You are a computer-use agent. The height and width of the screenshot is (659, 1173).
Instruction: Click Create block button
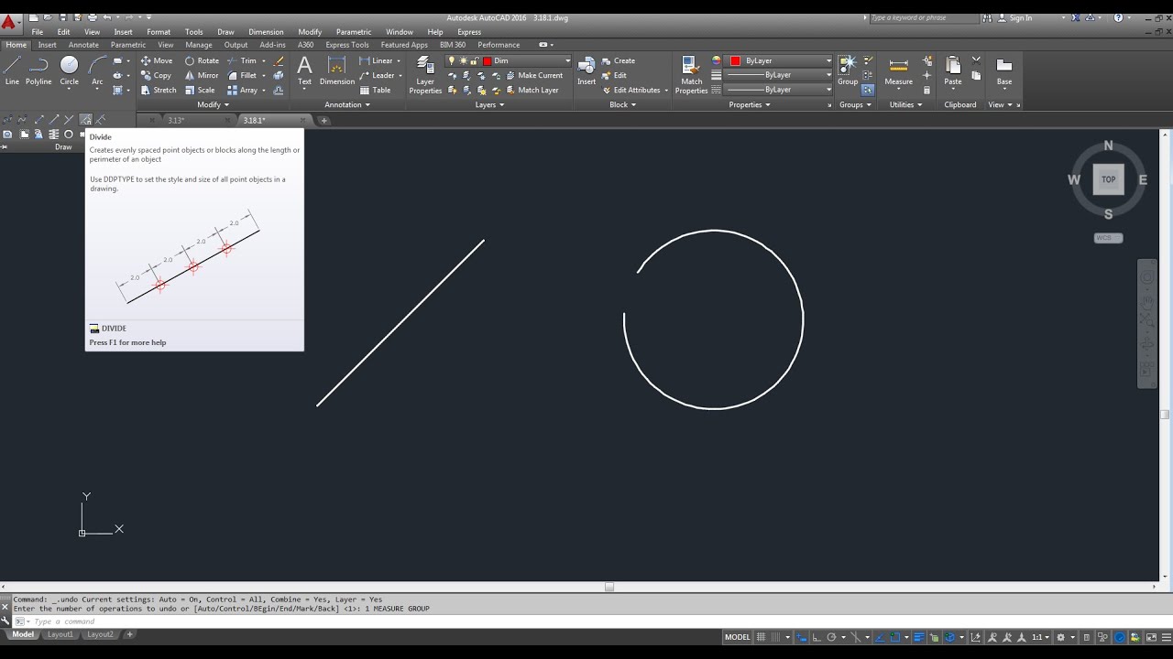(x=619, y=60)
